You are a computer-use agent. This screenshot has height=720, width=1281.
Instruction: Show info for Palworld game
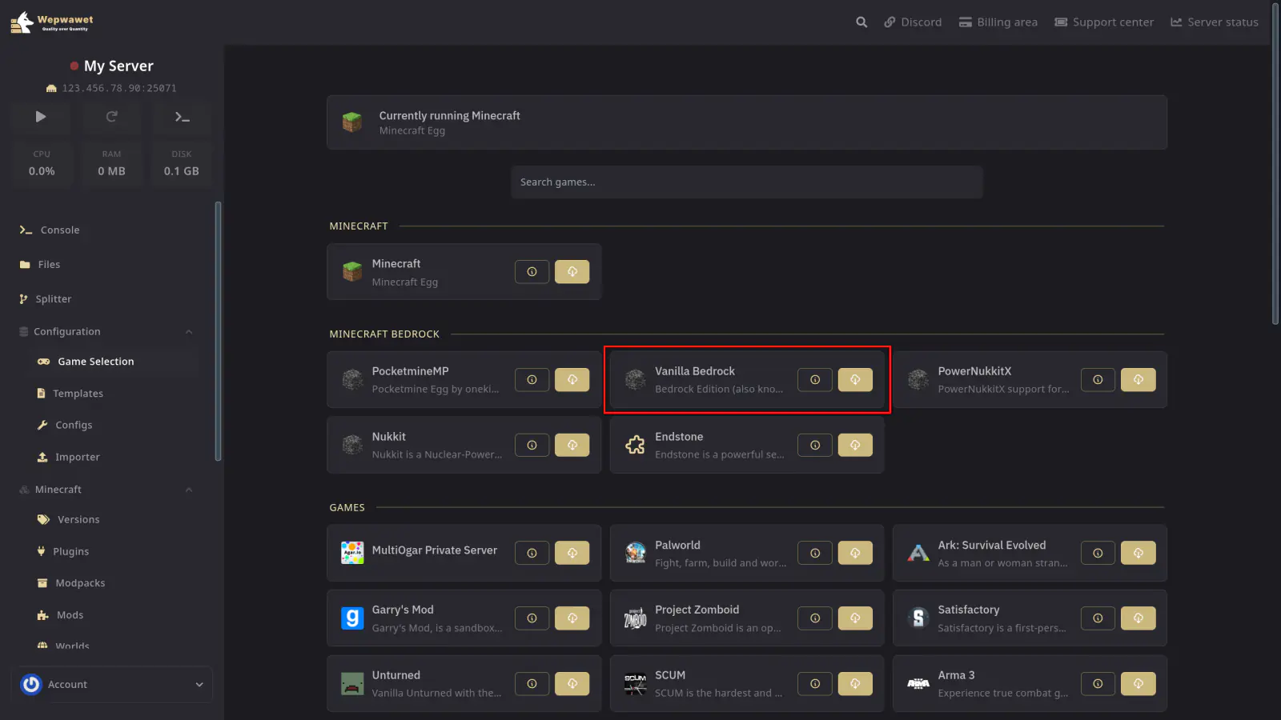[x=815, y=553]
